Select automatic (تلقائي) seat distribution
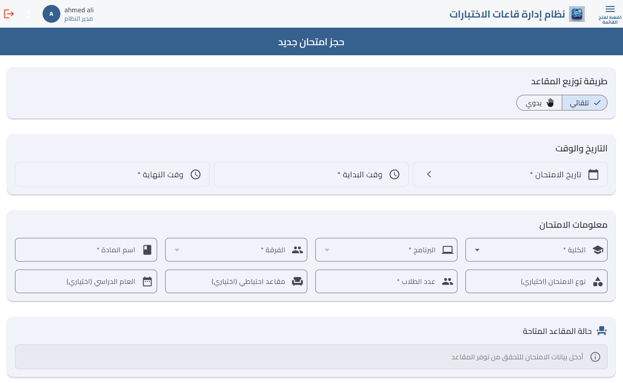Screen dimensions: 623x383 pyautogui.click(x=584, y=103)
